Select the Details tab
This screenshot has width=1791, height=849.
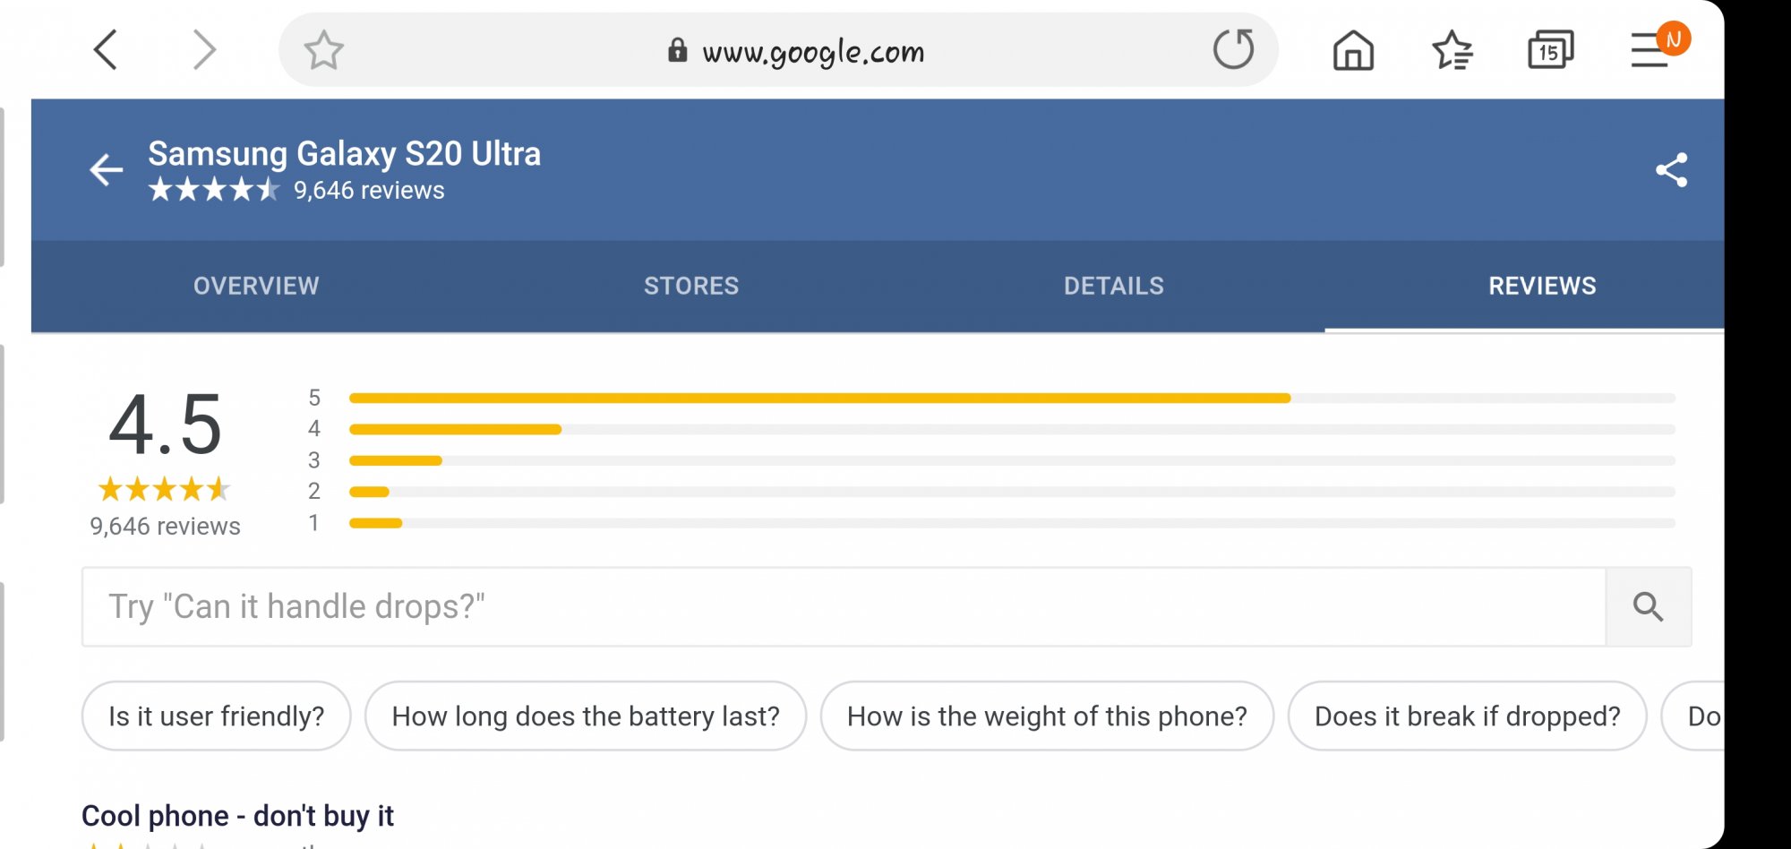click(x=1114, y=286)
